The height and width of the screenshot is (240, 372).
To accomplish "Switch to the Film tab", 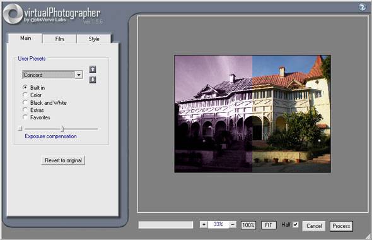I will [x=59, y=39].
